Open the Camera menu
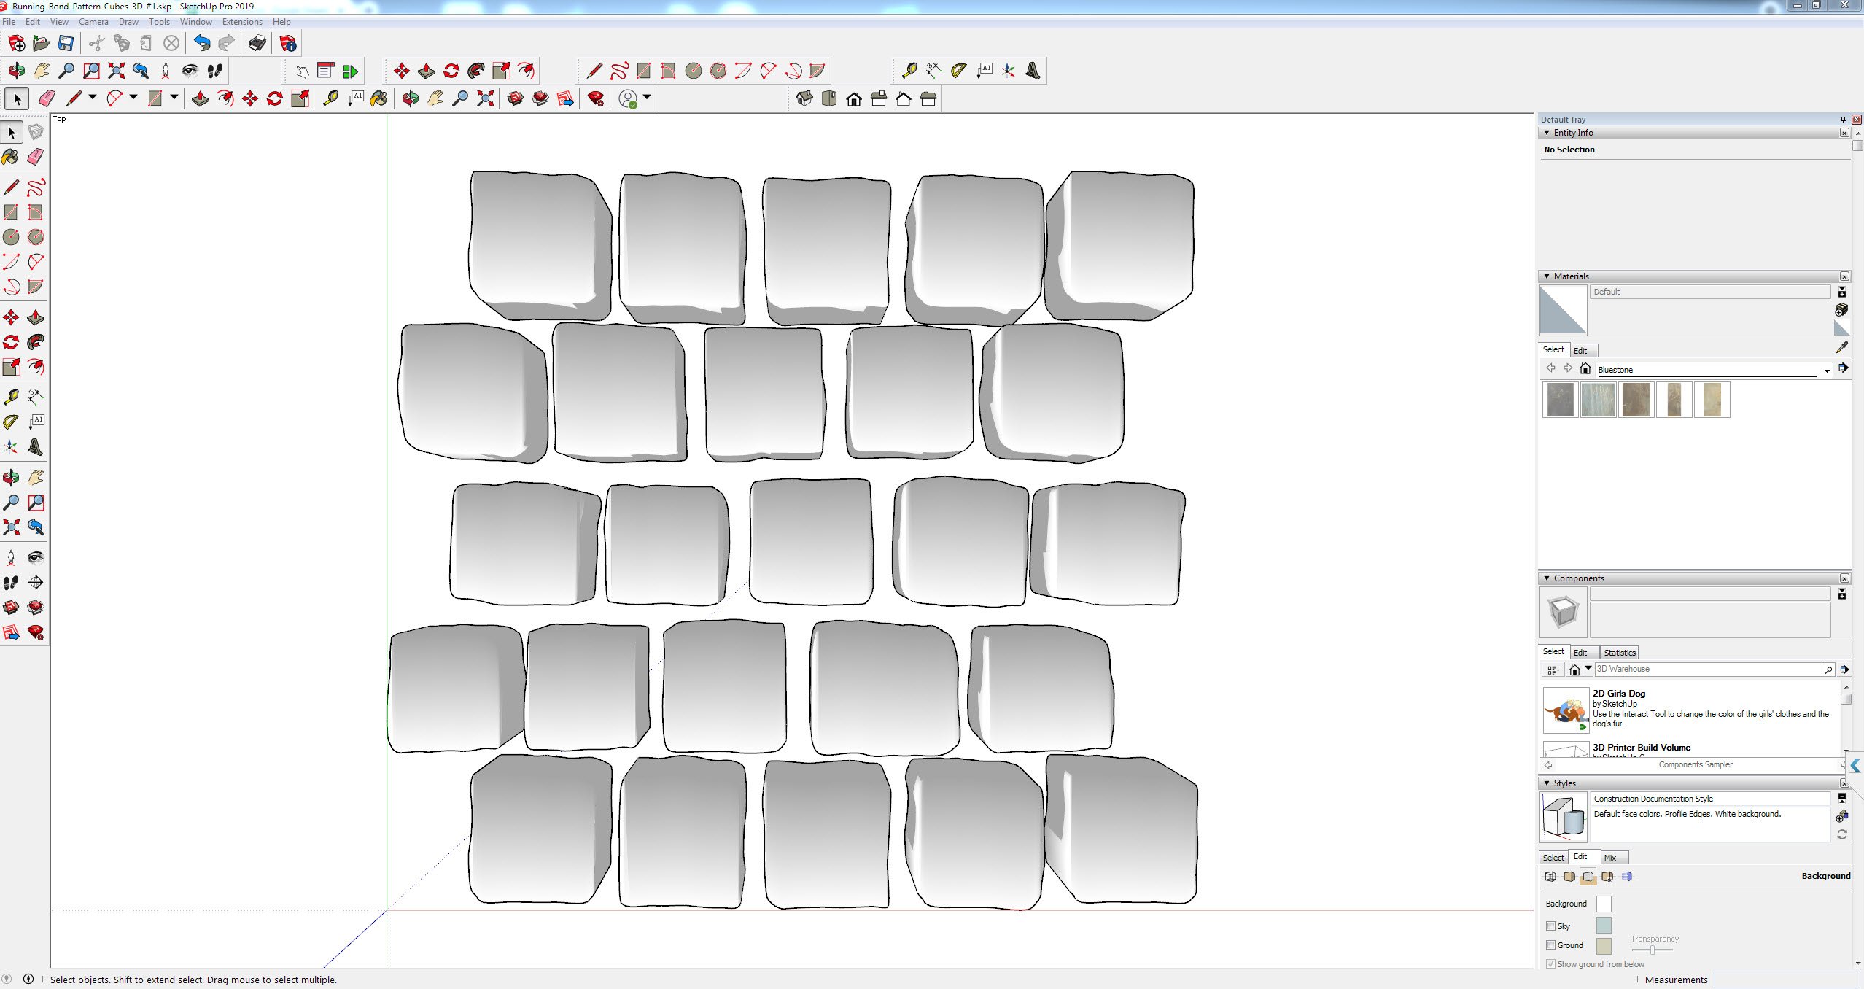Screen dimensions: 1864x989 pos(93,21)
